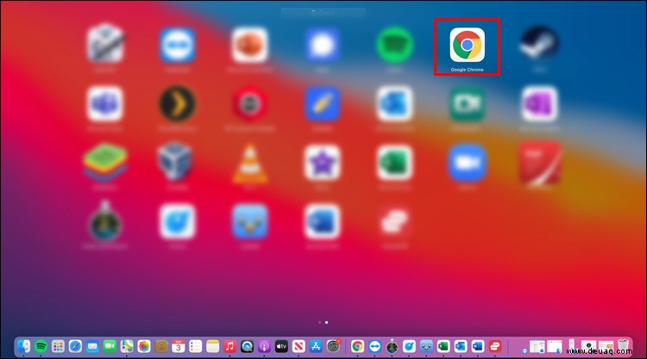Screen dimensions: 647x359
Task: Click the Excel icon in the Dock
Action: click(x=443, y=346)
